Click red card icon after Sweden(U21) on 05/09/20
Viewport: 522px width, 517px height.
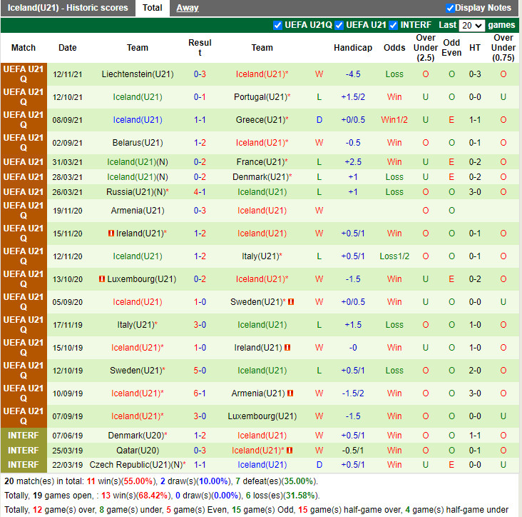click(291, 302)
